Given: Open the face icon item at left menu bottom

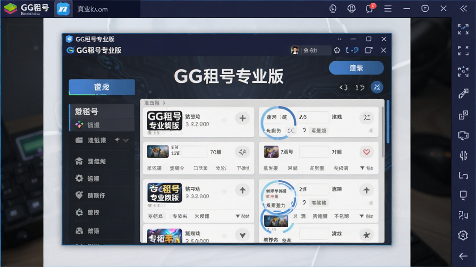Looking at the screenshot, I should click(102, 231).
